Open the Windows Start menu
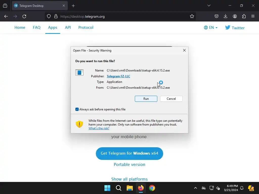The width and height of the screenshot is (259, 194). (107, 188)
